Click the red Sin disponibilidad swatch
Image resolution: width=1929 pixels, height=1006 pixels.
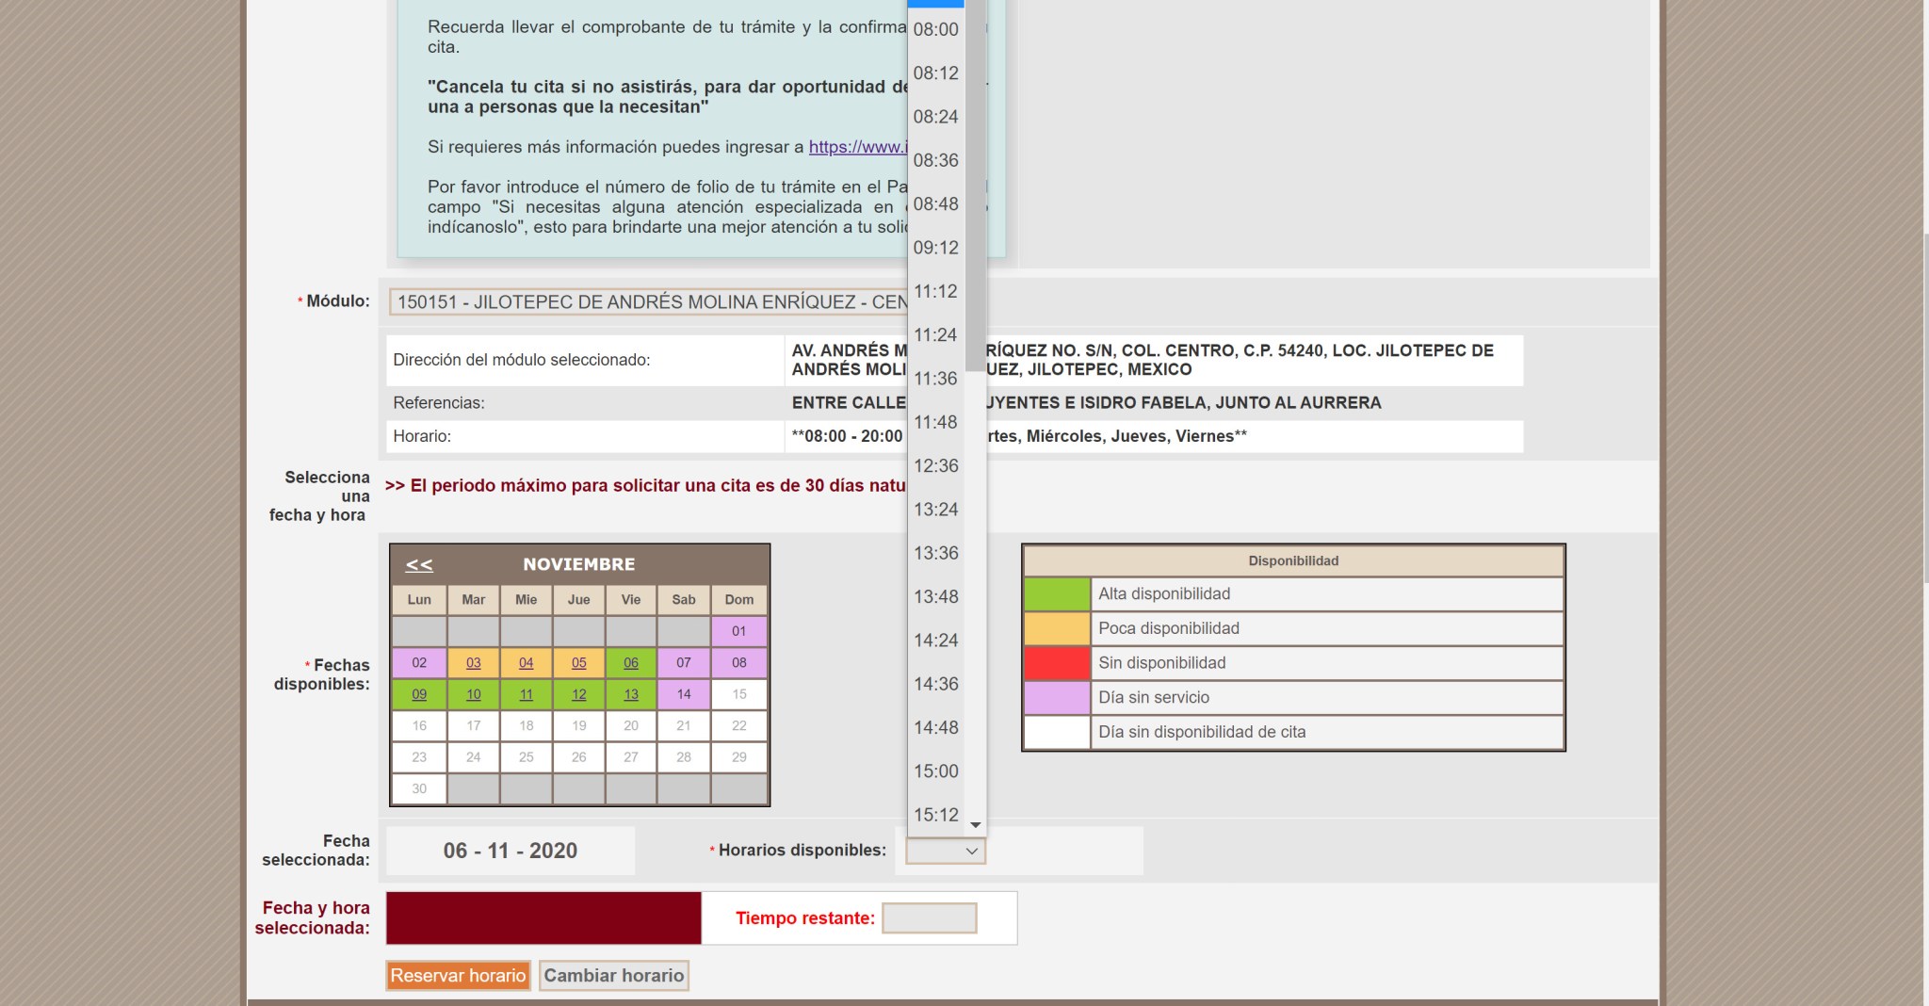pyautogui.click(x=1056, y=663)
